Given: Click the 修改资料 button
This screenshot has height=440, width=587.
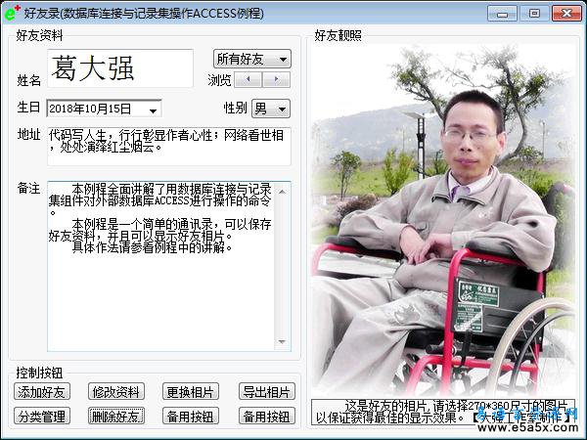Looking at the screenshot, I should click(116, 392).
